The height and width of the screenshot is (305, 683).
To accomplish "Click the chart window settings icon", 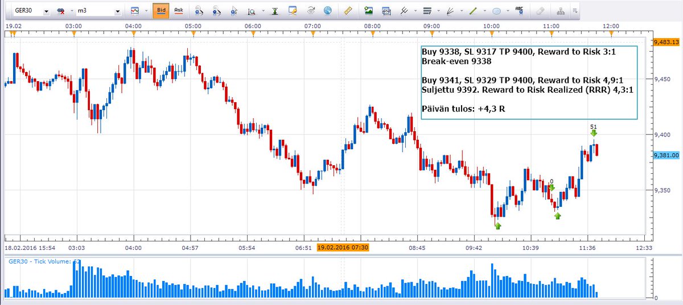I will tap(293, 11).
